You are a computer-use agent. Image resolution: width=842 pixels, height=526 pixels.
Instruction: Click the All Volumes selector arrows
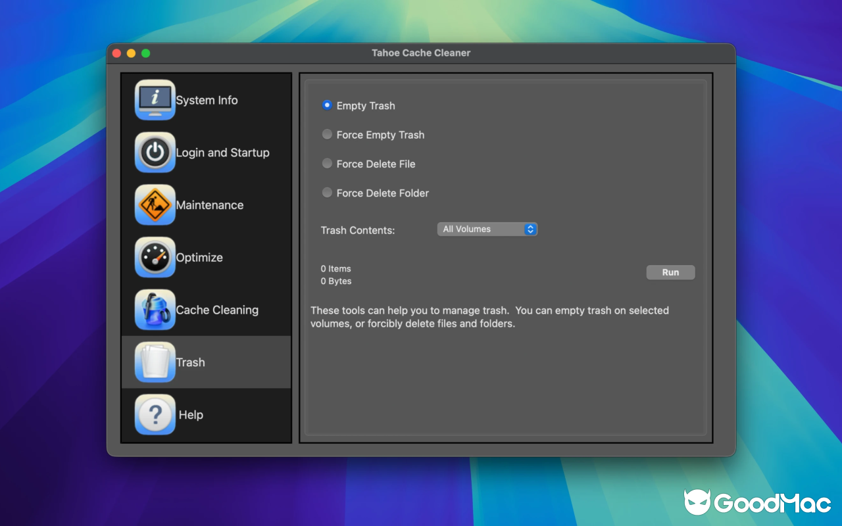530,229
